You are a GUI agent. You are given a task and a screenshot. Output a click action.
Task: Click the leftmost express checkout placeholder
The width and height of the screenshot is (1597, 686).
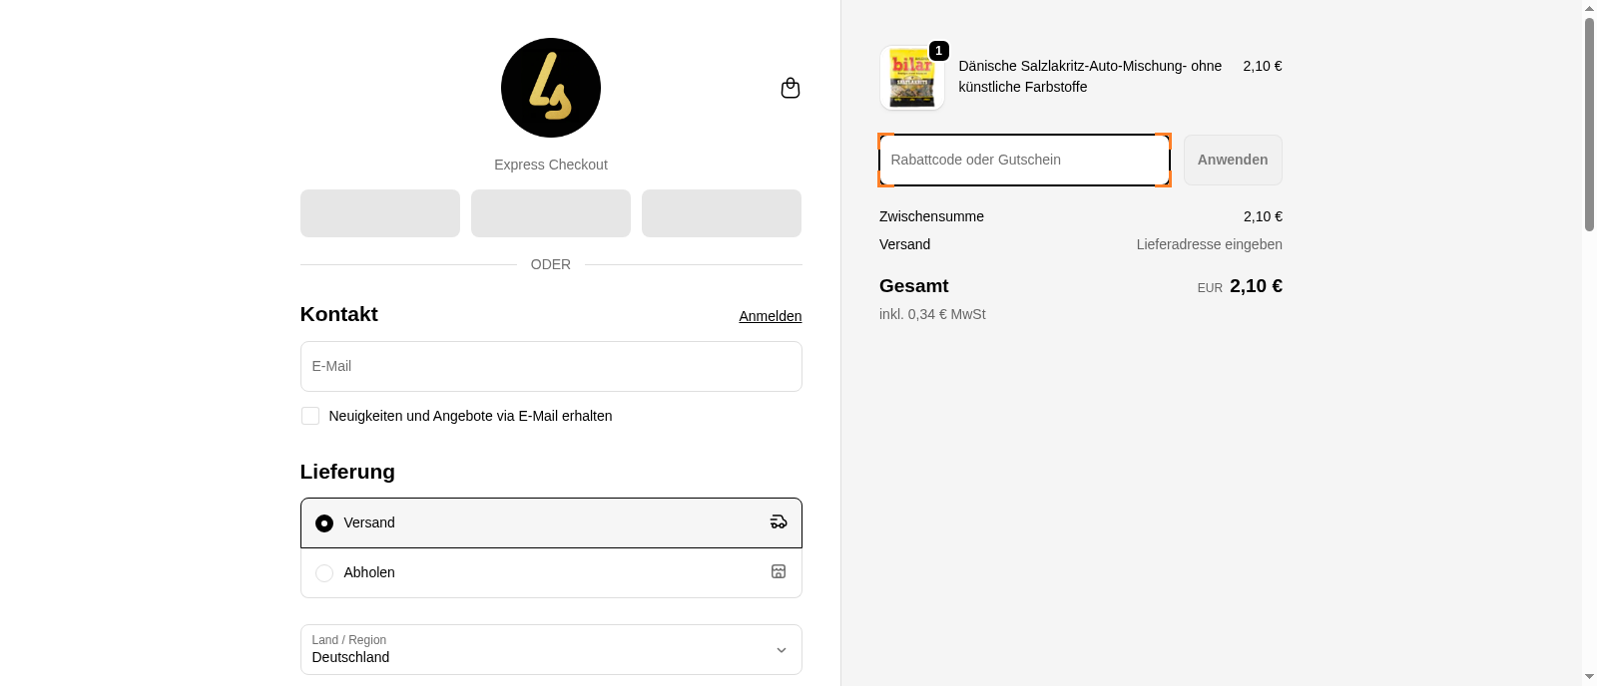point(379,212)
